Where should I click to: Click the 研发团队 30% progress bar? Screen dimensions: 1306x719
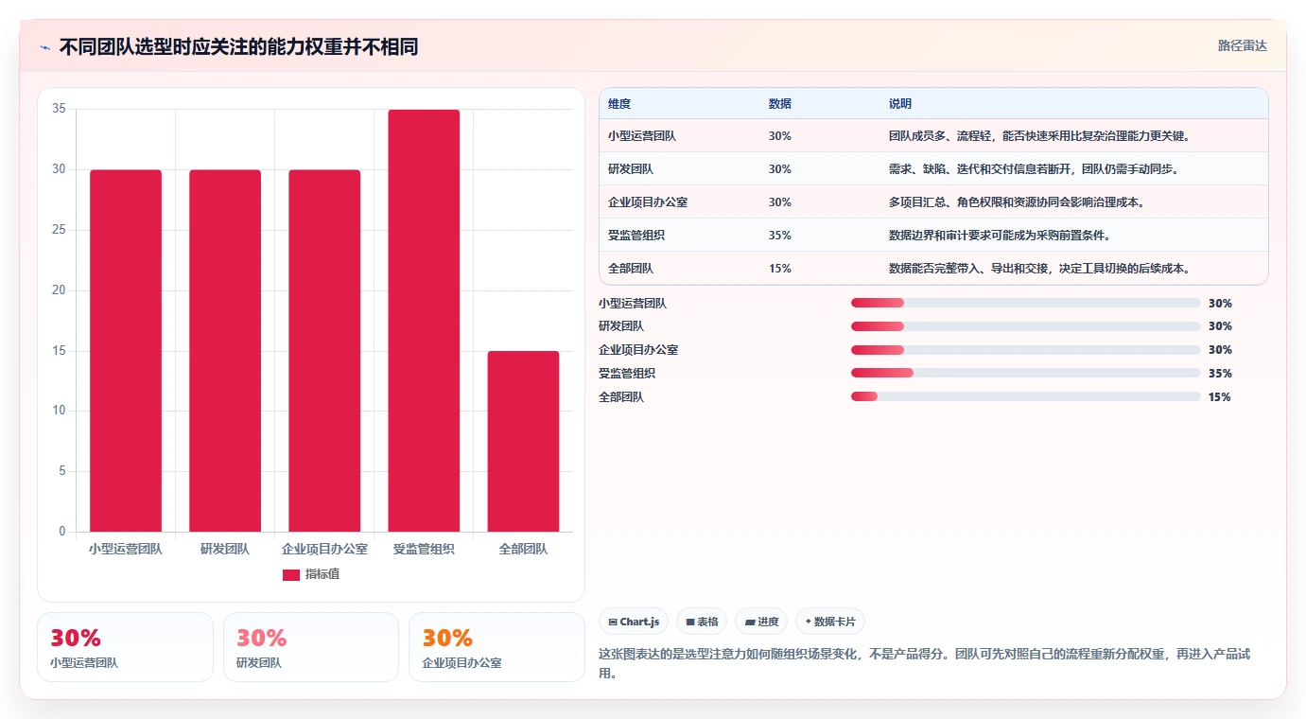1026,325
